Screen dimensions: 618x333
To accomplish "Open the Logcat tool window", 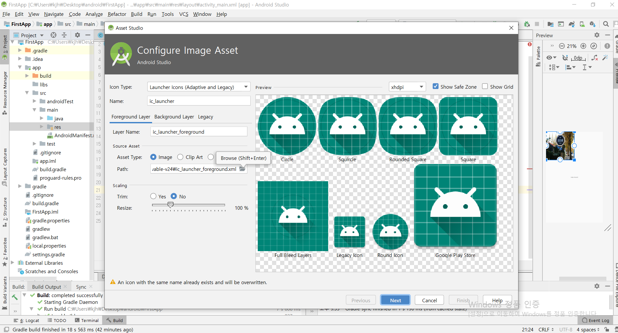I will [x=26, y=320].
